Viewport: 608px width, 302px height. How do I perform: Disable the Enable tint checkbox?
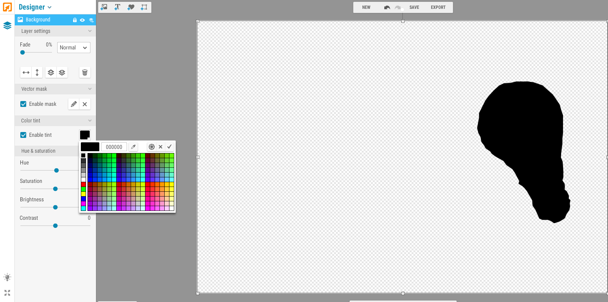23,135
